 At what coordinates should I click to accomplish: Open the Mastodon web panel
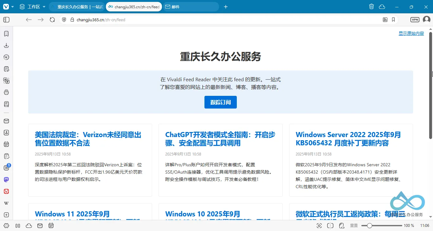(x=6, y=180)
